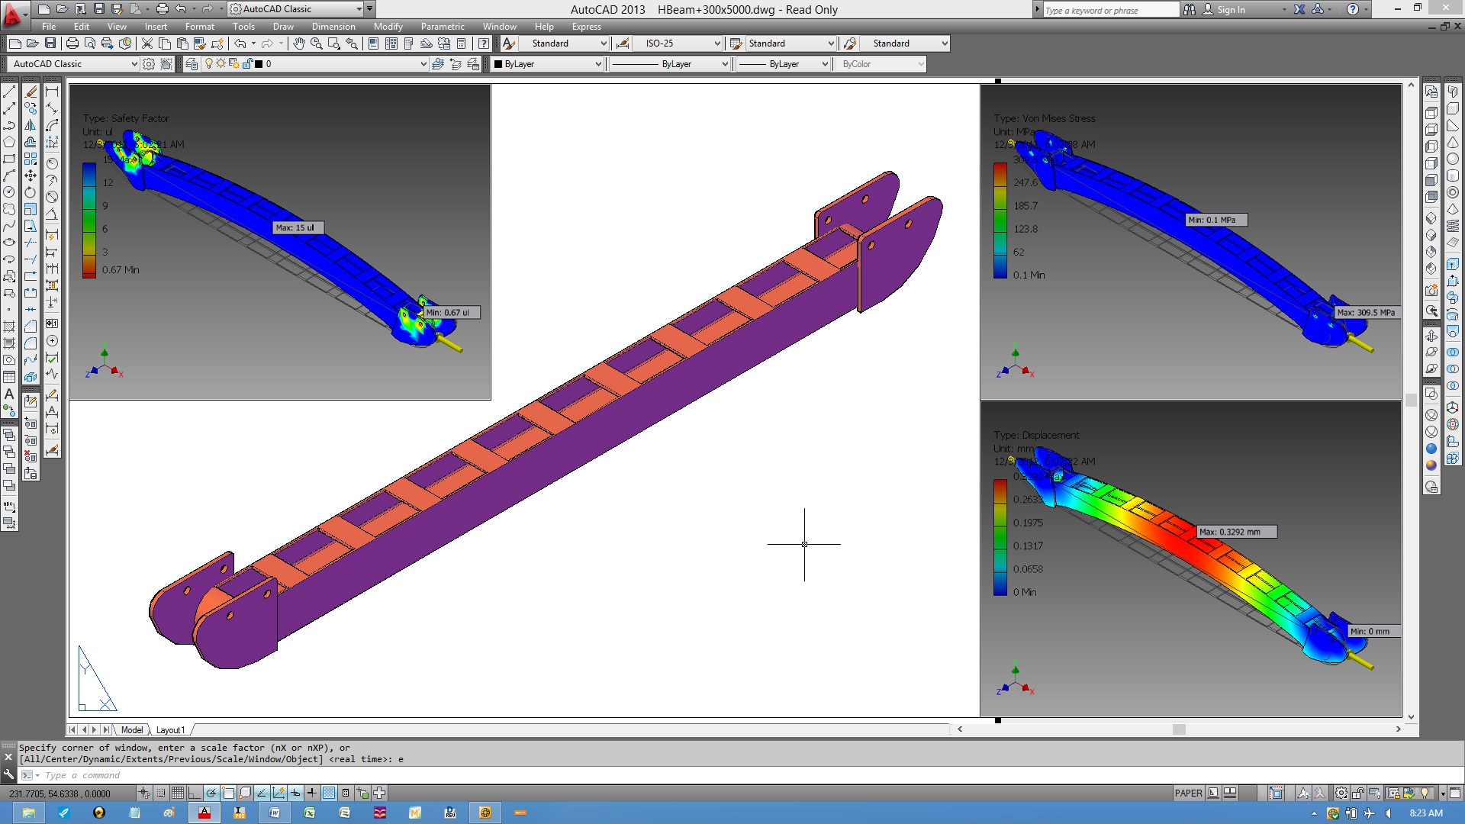Switch to the Model tab
The height and width of the screenshot is (824, 1465).
pos(131,730)
